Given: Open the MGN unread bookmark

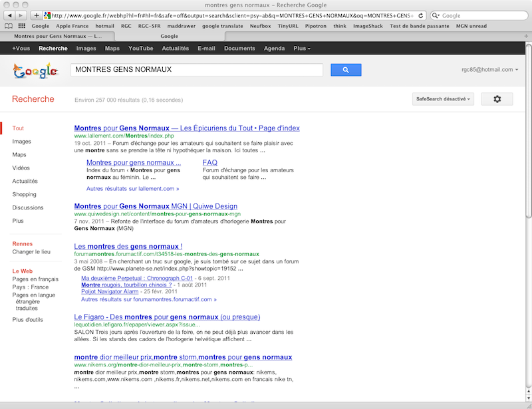Looking at the screenshot, I should click(x=471, y=26).
